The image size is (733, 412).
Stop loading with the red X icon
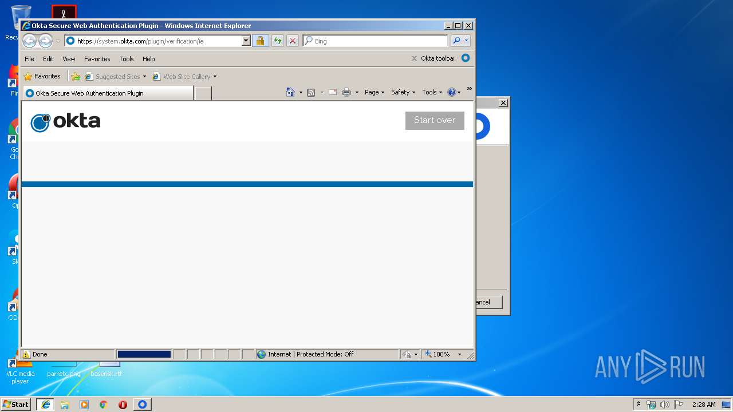point(293,41)
